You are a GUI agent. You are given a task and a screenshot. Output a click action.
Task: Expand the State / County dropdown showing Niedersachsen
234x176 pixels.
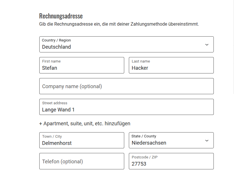(168, 141)
